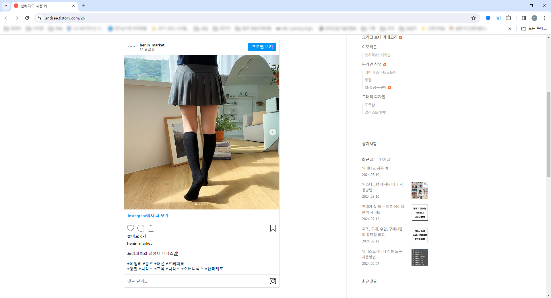Click the share post icon
This screenshot has height=298, width=551.
[151, 228]
